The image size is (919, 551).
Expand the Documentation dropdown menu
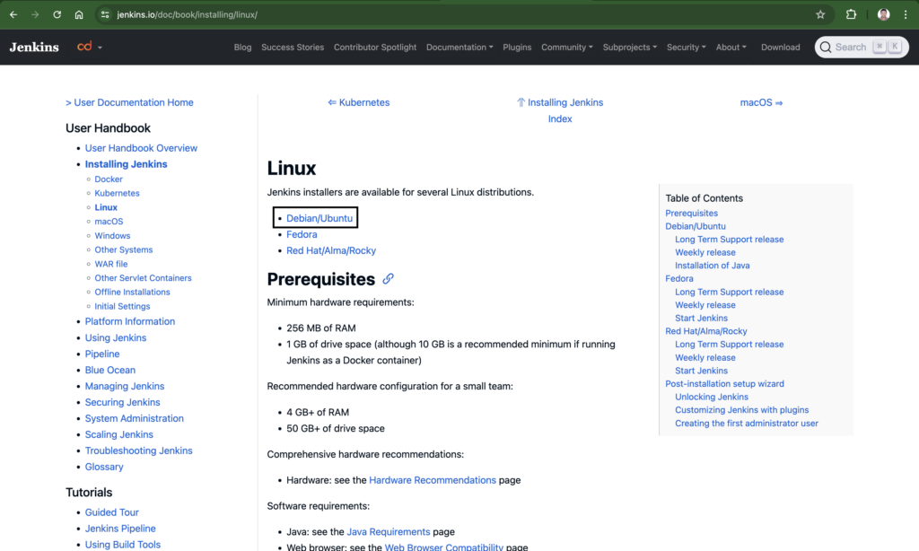tap(459, 47)
